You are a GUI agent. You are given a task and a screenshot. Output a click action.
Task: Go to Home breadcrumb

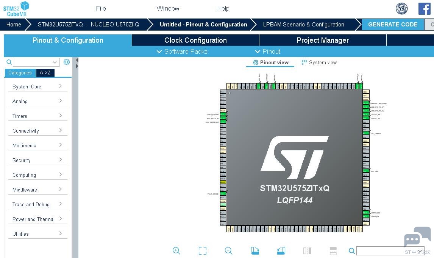[x=14, y=25]
